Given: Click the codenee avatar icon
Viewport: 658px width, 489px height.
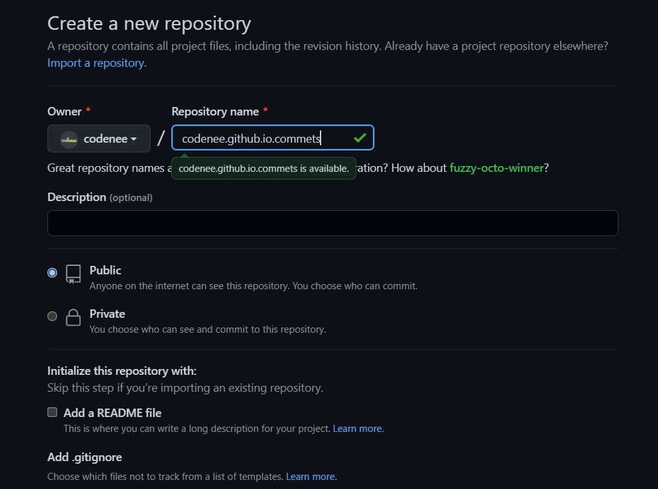Looking at the screenshot, I should click(69, 139).
